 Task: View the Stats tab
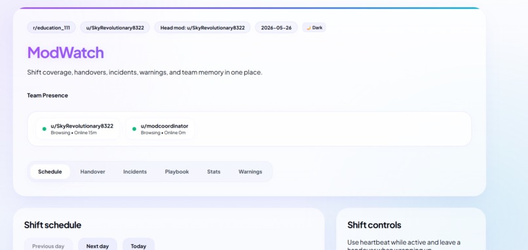click(x=214, y=171)
